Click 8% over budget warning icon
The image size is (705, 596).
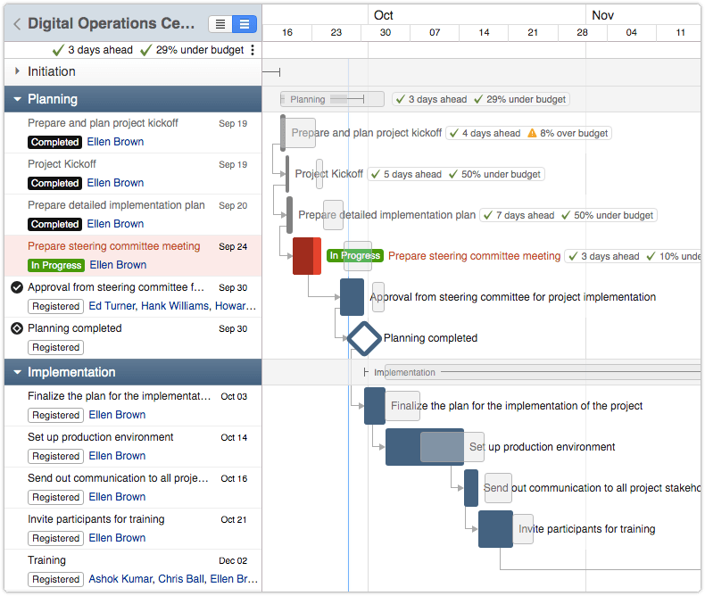click(x=532, y=133)
